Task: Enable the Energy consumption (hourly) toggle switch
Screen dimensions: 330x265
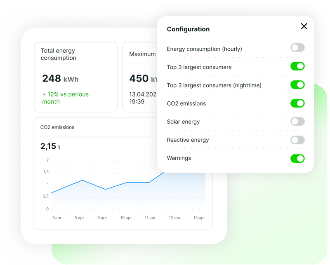Action: click(x=297, y=48)
